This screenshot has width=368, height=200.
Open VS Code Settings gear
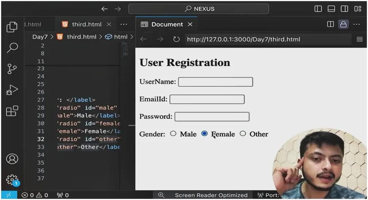[x=12, y=180]
